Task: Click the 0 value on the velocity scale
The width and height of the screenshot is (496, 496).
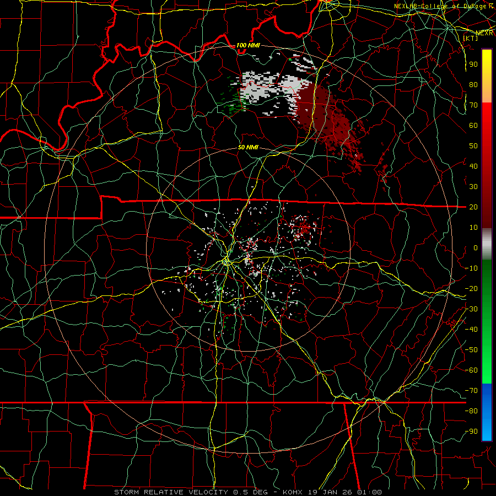Action: [x=476, y=248]
